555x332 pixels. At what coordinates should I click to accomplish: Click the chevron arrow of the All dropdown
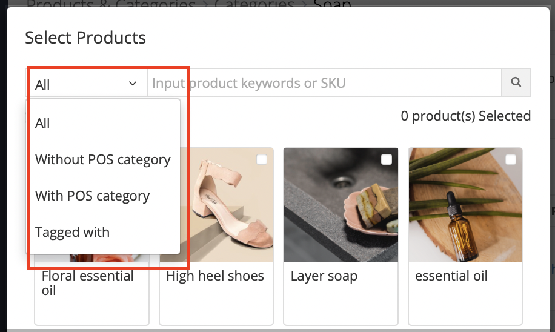coord(133,84)
